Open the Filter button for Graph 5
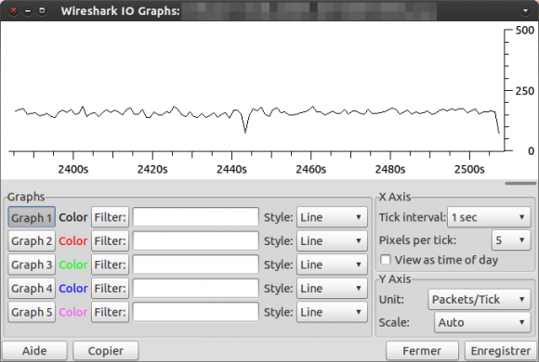Screen dimensions: 539x362 click(x=110, y=312)
